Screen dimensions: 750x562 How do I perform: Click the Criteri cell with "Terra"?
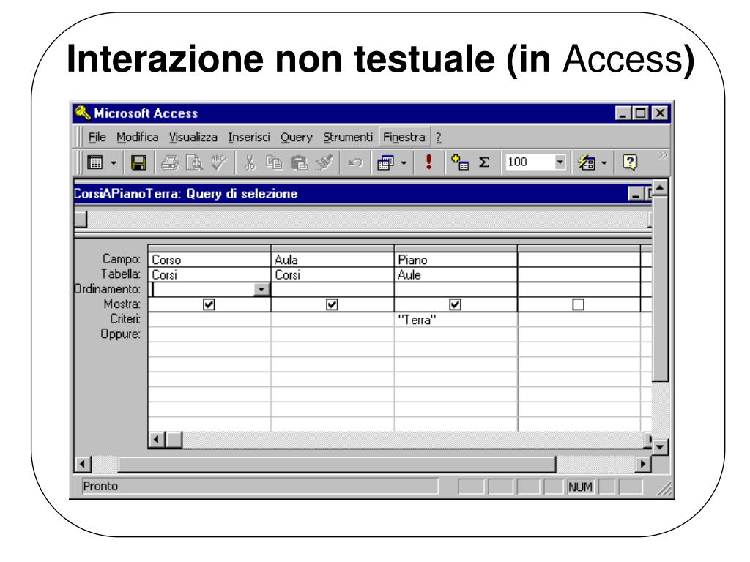pos(456,320)
